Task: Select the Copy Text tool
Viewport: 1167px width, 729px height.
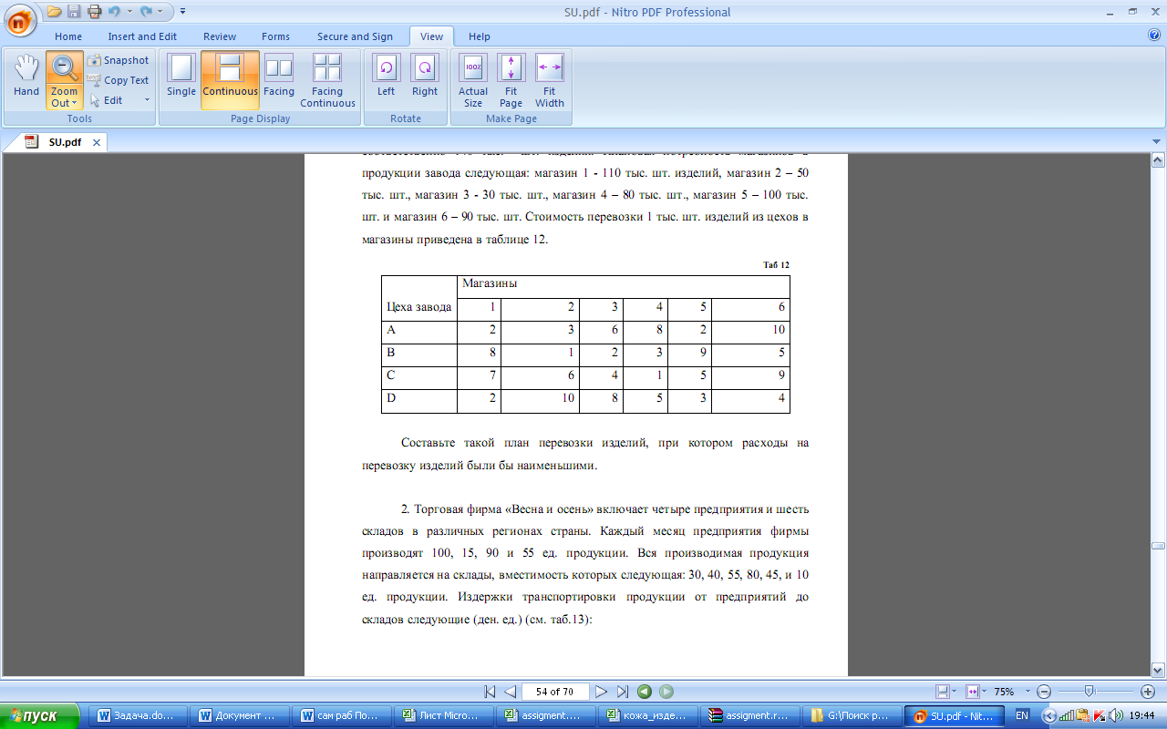Action: [x=119, y=80]
